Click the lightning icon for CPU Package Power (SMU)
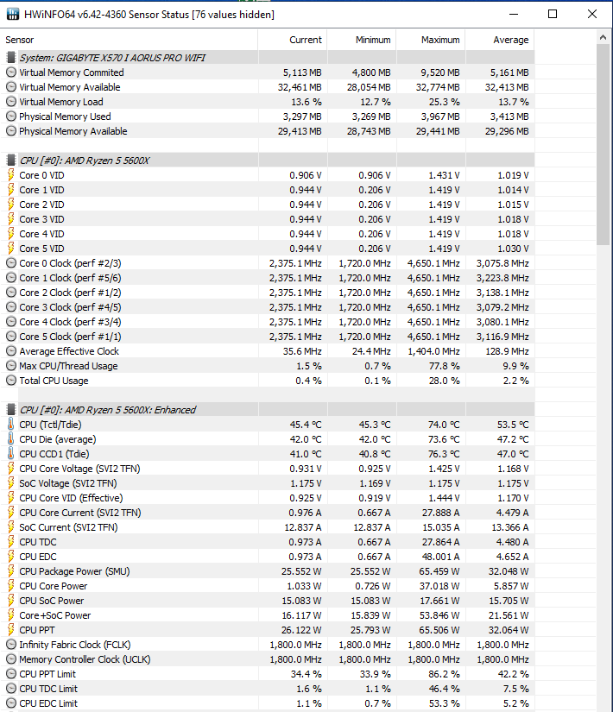The height and width of the screenshot is (712, 613). tap(11, 571)
